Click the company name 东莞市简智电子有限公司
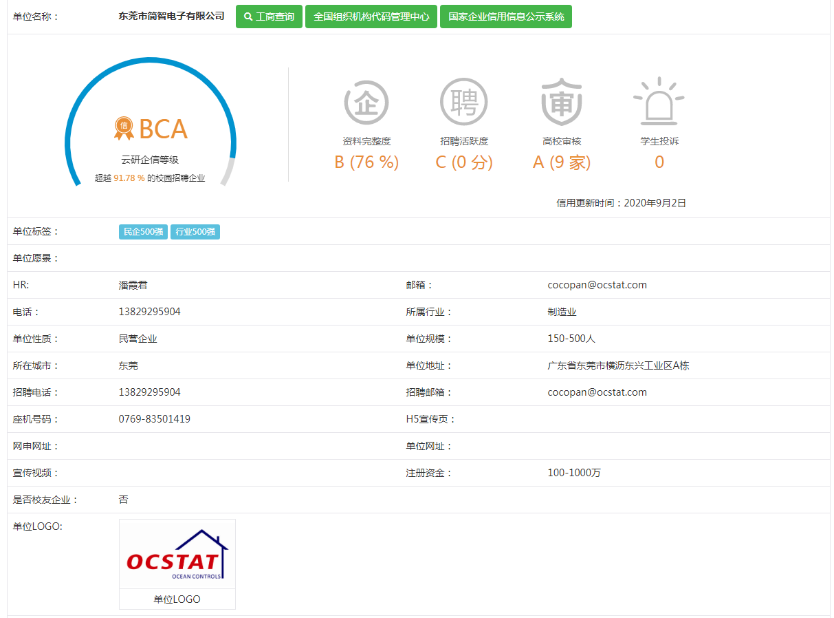Screen dimensions: 834x618 pyautogui.click(x=171, y=16)
